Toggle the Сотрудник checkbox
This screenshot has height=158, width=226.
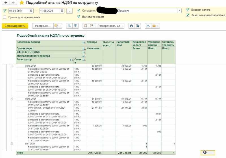(x=79, y=10)
